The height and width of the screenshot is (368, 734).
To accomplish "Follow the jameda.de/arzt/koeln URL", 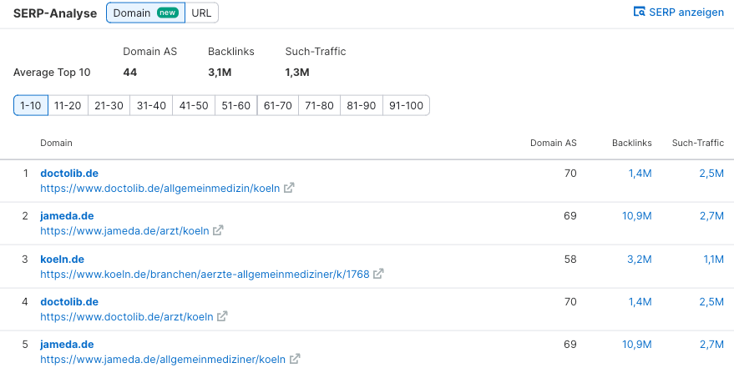I will (124, 230).
